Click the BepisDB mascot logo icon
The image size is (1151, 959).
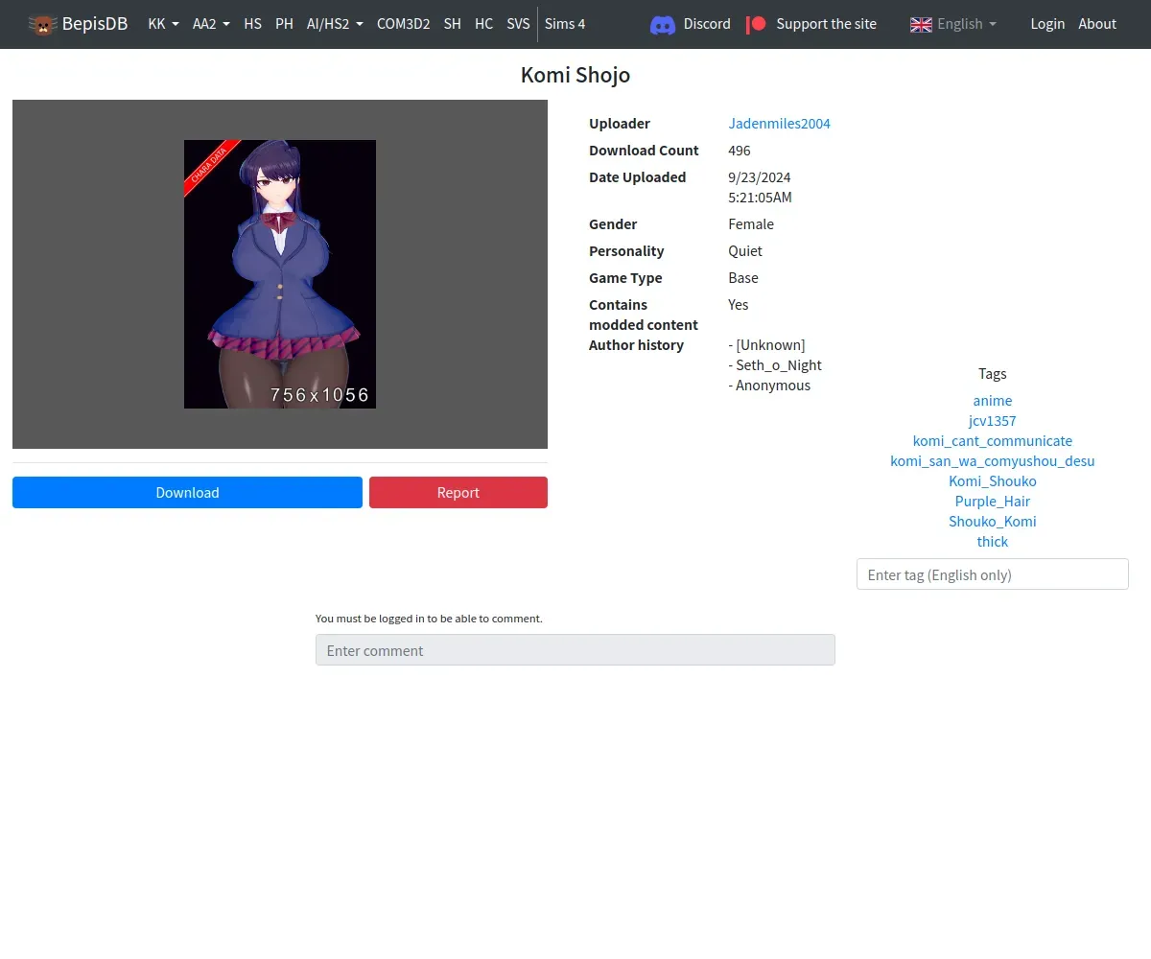(x=42, y=24)
